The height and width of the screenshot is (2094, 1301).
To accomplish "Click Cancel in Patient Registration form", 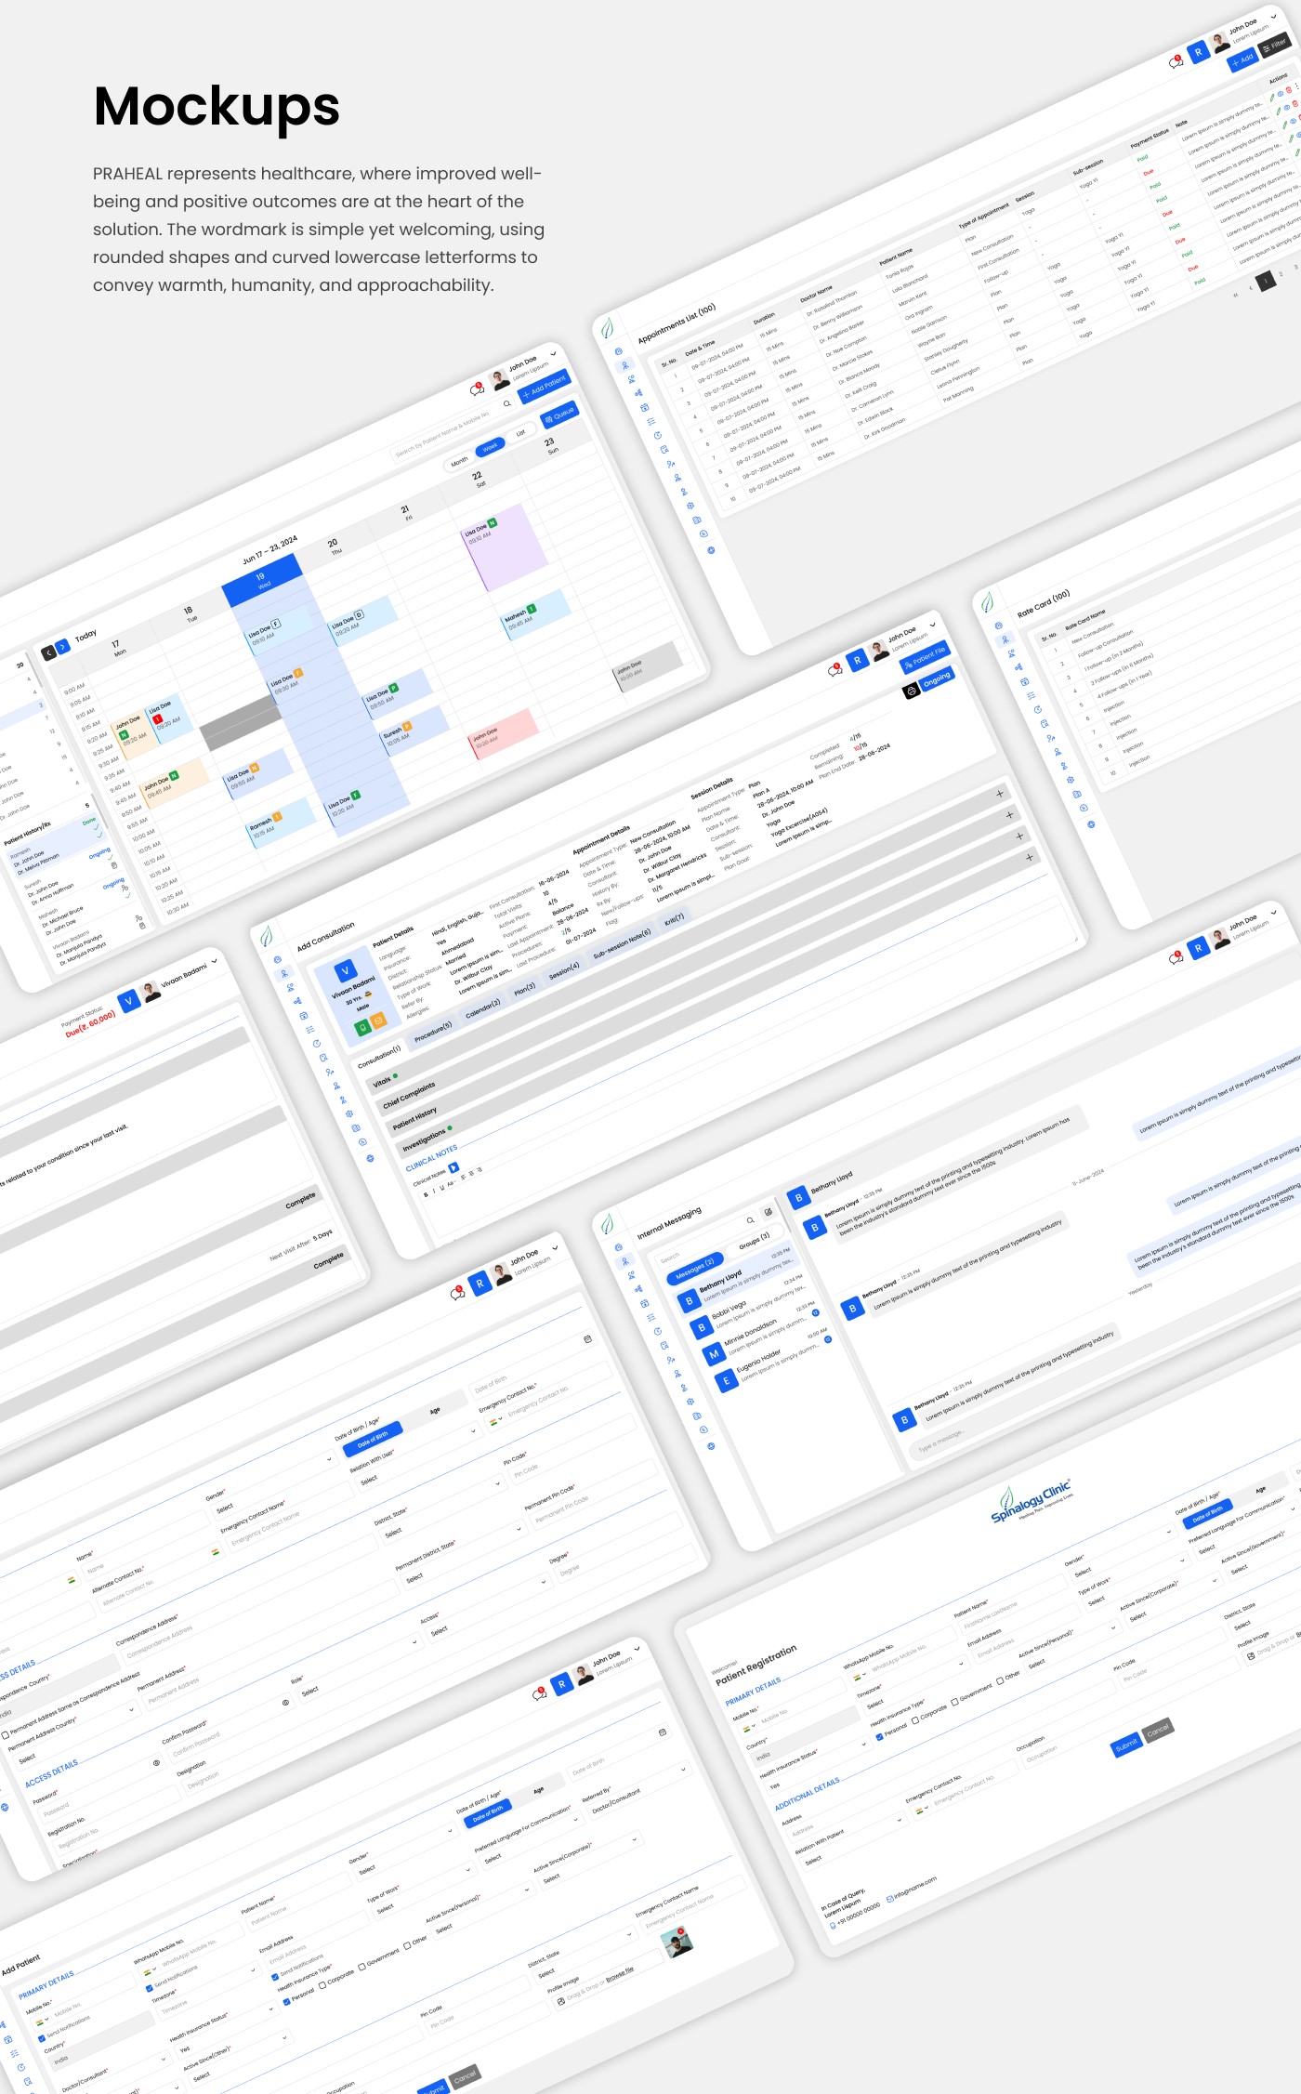I will pyautogui.click(x=1158, y=1731).
